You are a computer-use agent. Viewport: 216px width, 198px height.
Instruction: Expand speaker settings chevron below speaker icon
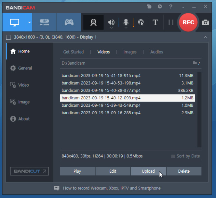[112, 28]
